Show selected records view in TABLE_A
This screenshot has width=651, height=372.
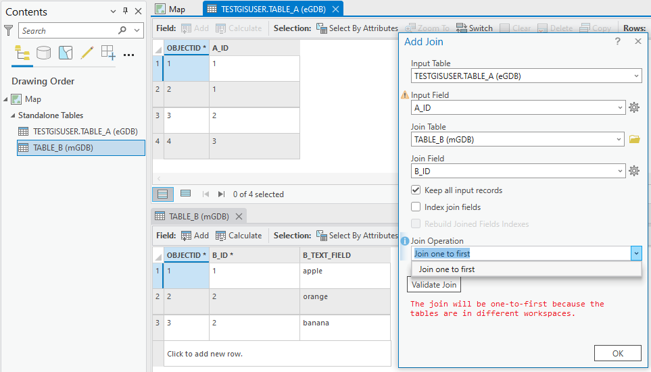click(x=186, y=194)
